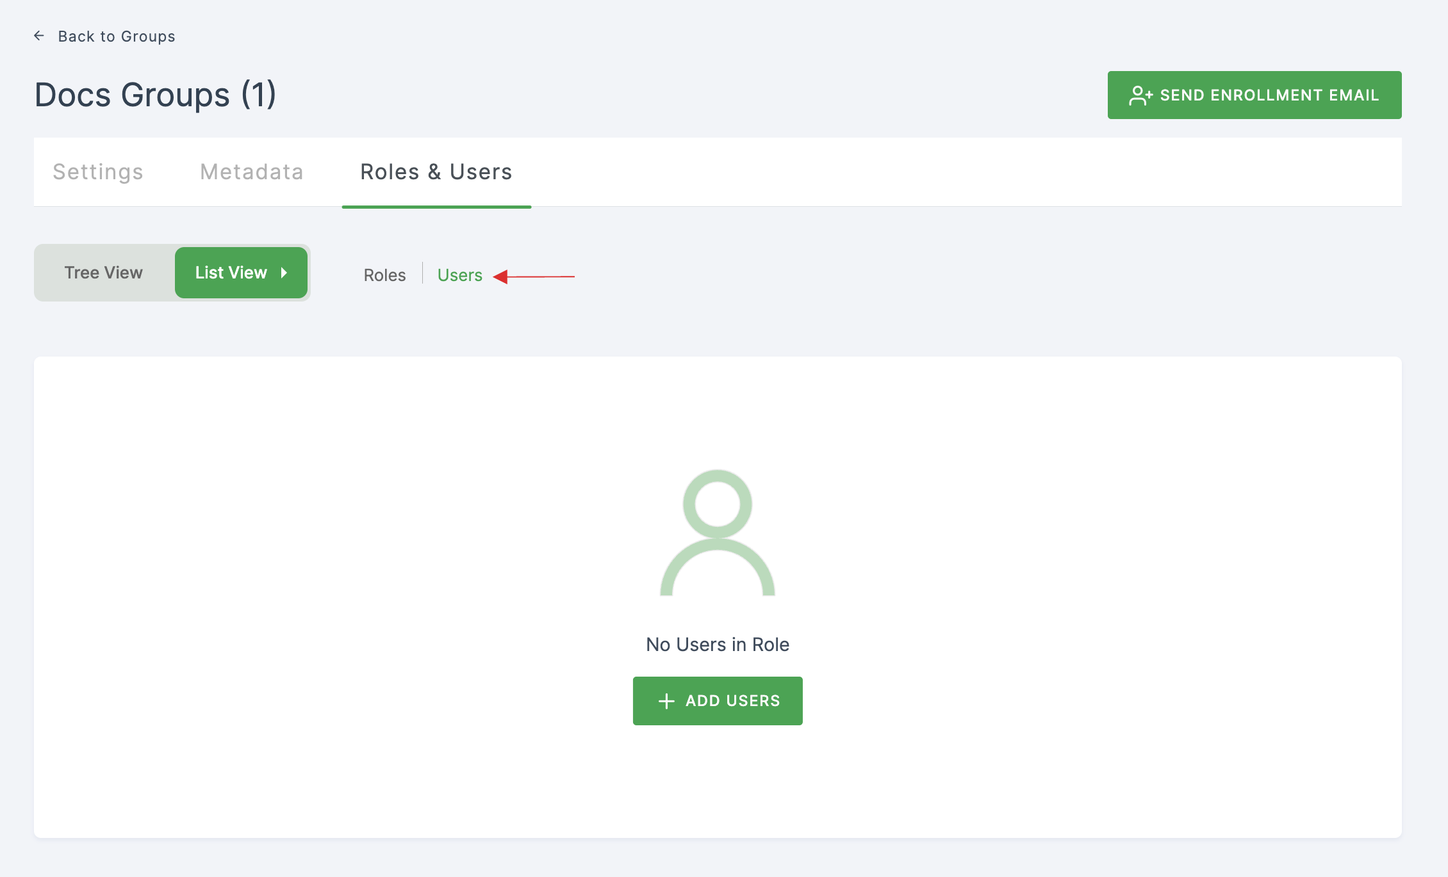Select the Roles & Users tab
This screenshot has height=877, width=1448.
(x=436, y=172)
